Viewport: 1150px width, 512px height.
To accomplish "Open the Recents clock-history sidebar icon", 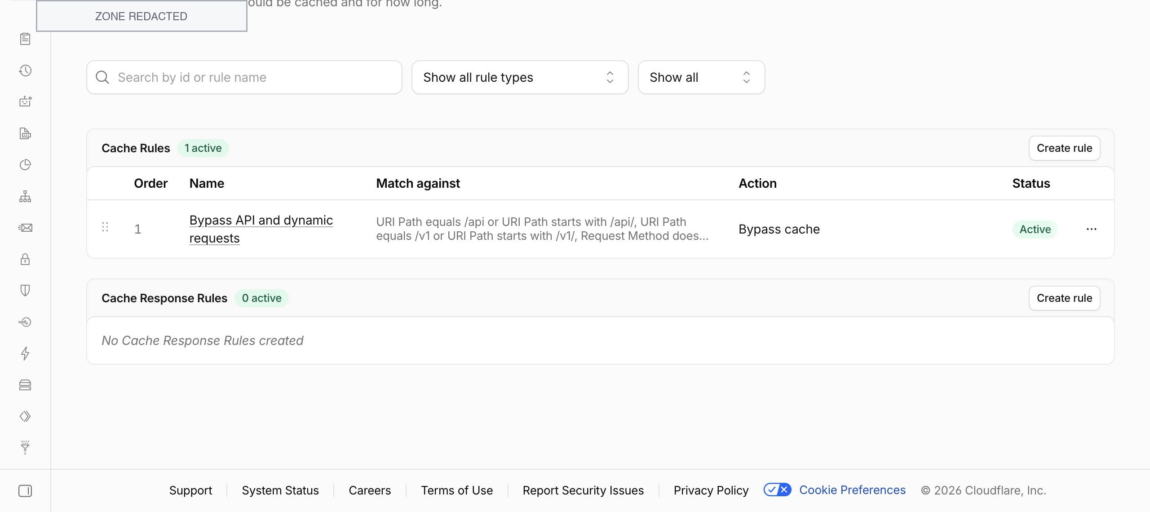I will 25,71.
